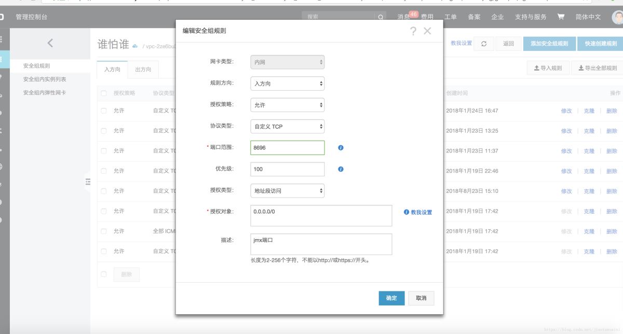623x334 pixels.
Task: Click the 取消 button in dialog
Action: click(x=421, y=298)
